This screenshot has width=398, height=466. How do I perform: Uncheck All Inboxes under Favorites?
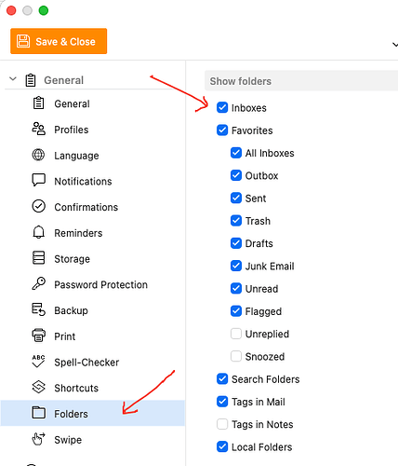(x=236, y=153)
